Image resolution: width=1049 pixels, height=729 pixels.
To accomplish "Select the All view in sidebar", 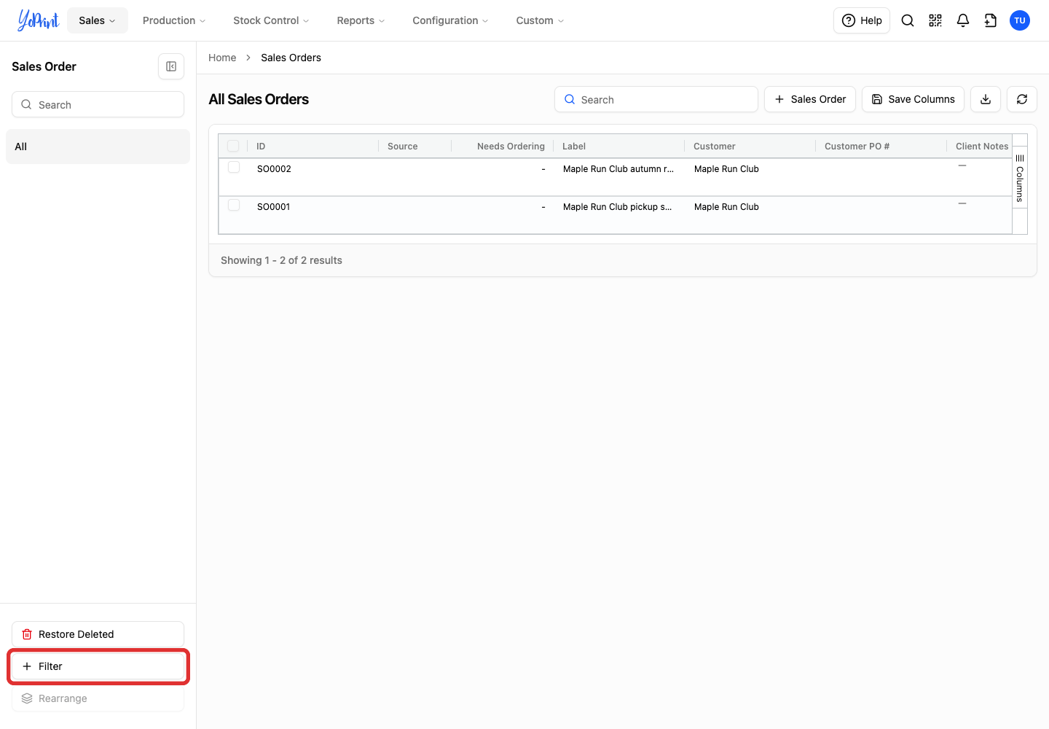I will pyautogui.click(x=98, y=147).
